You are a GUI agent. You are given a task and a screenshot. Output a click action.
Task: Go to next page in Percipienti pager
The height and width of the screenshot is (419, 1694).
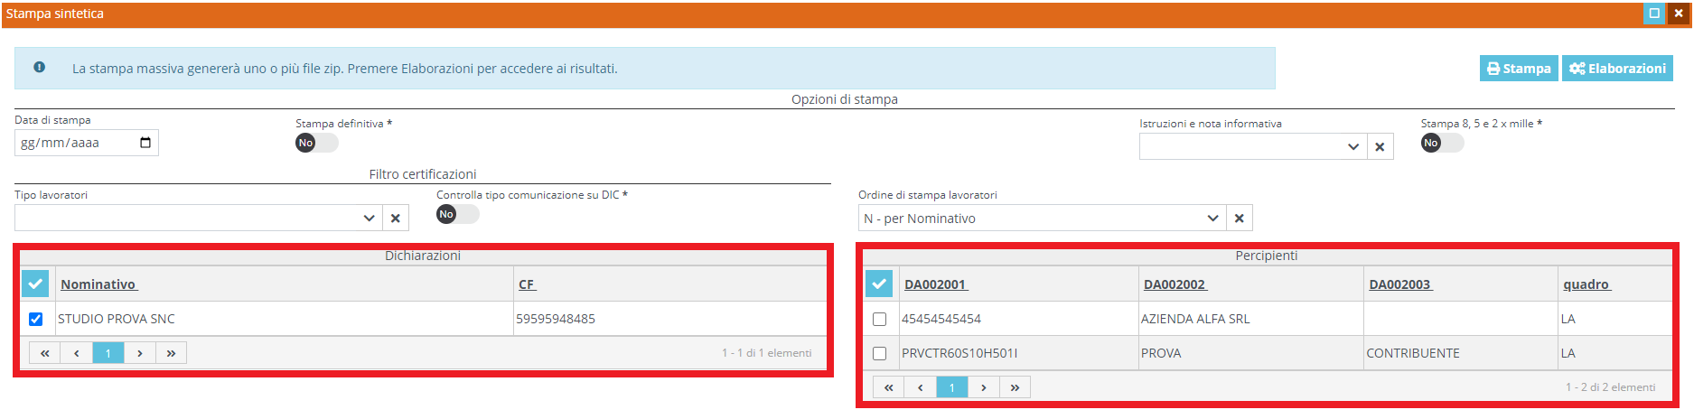pyautogui.click(x=983, y=387)
